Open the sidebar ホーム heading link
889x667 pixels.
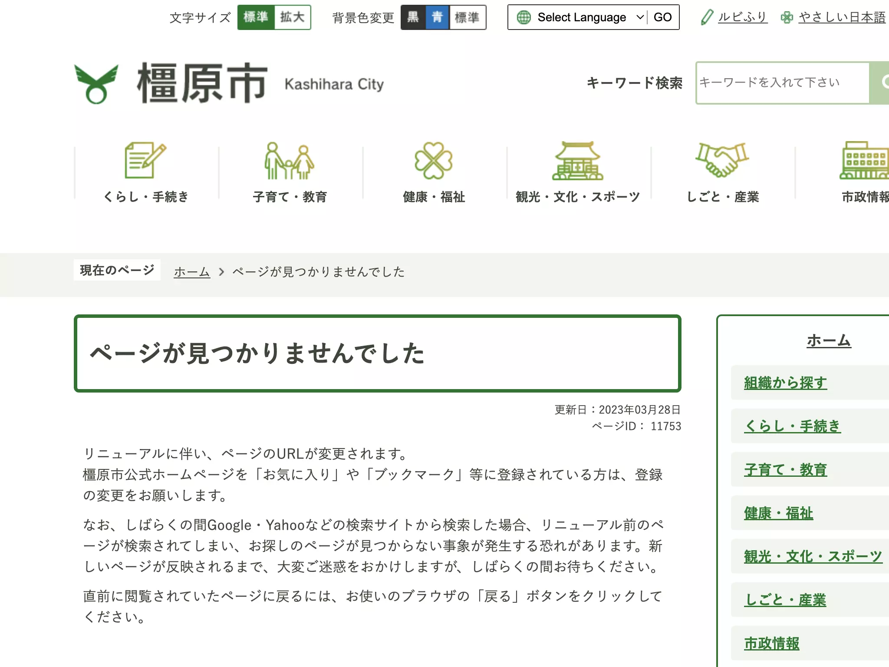829,340
